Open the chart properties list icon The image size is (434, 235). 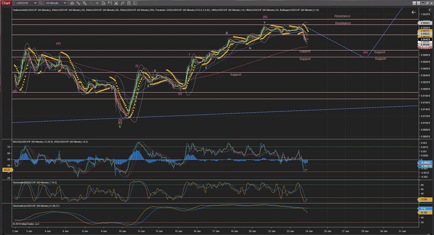pyautogui.click(x=135, y=3)
